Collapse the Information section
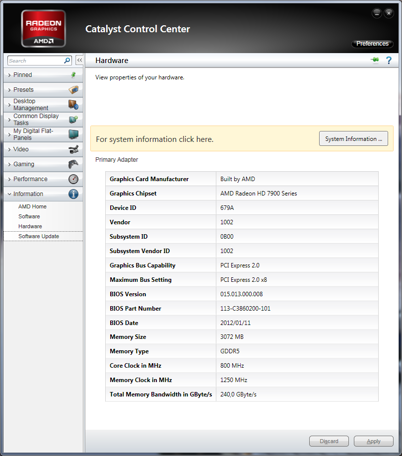 [43, 194]
